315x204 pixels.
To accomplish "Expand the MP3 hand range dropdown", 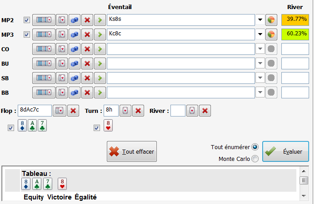I will click(x=260, y=34).
